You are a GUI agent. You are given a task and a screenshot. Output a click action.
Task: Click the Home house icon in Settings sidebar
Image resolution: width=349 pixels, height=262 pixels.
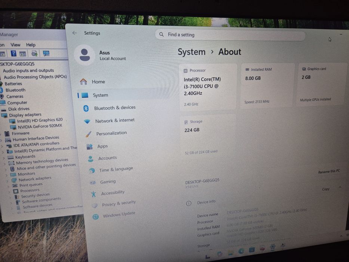(x=83, y=82)
